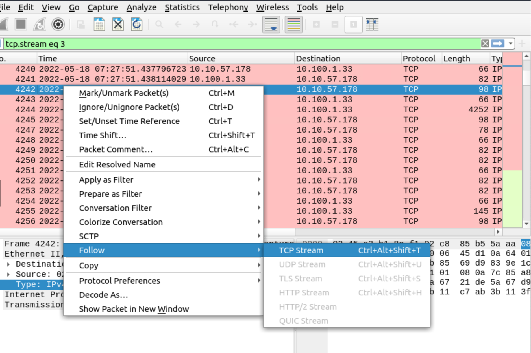Add a display filter button
Screen dimensions: 531x353
pos(522,44)
